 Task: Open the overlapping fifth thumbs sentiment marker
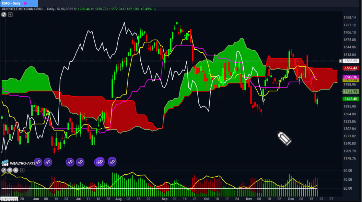(x=100, y=162)
